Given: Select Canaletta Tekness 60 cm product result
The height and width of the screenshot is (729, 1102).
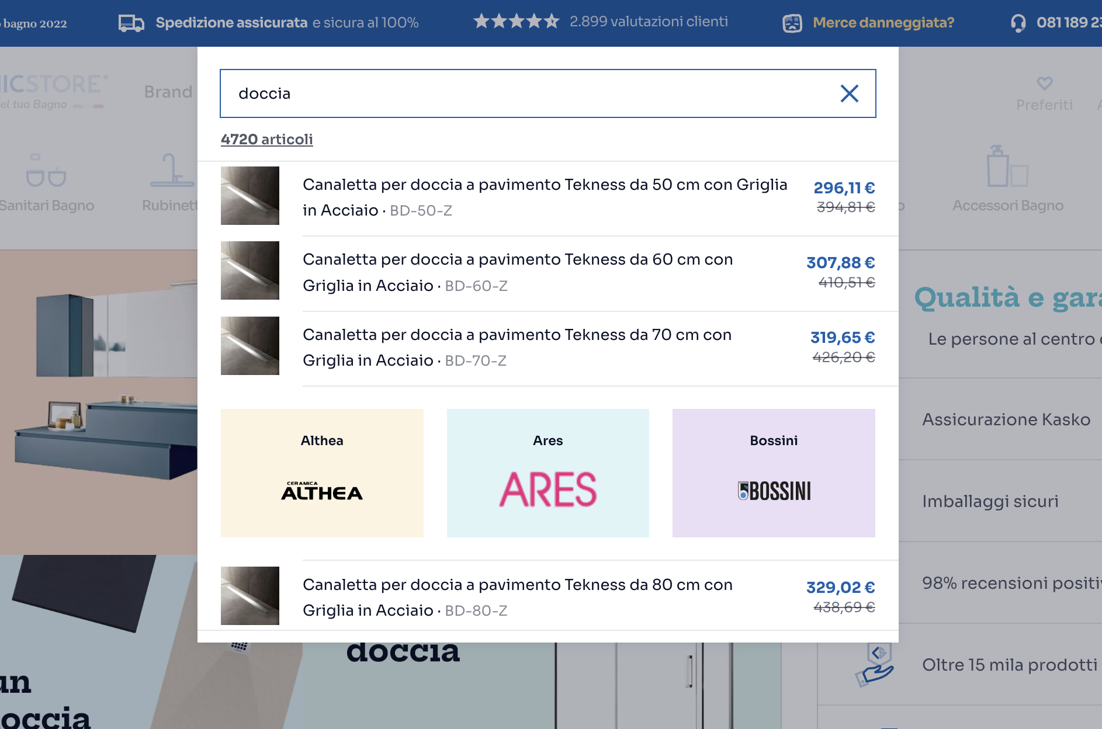Looking at the screenshot, I should coord(517,272).
